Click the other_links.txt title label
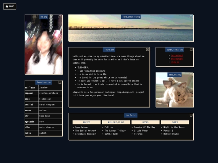The image size is (218, 163). click(x=175, y=50)
